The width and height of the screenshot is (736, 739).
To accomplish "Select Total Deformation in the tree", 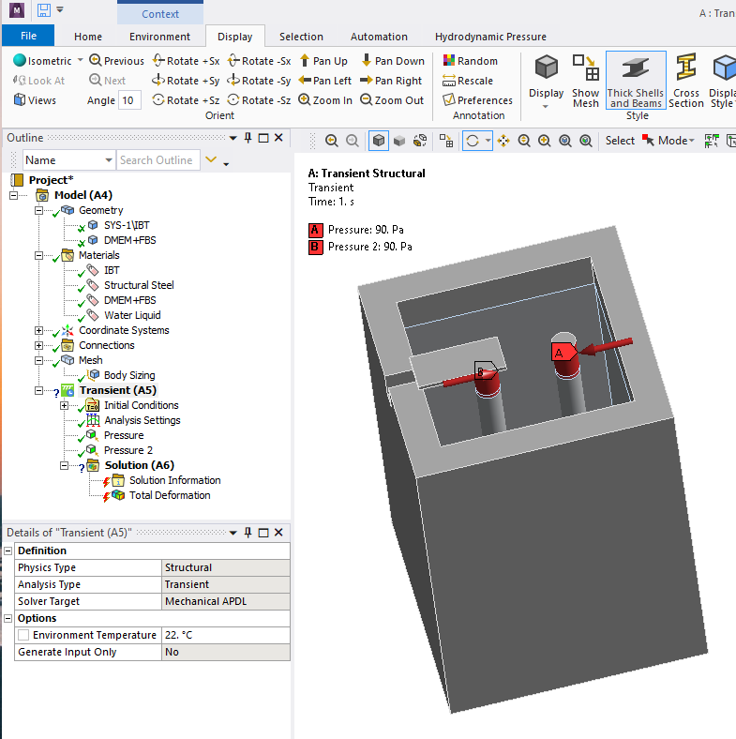I will 169,495.
